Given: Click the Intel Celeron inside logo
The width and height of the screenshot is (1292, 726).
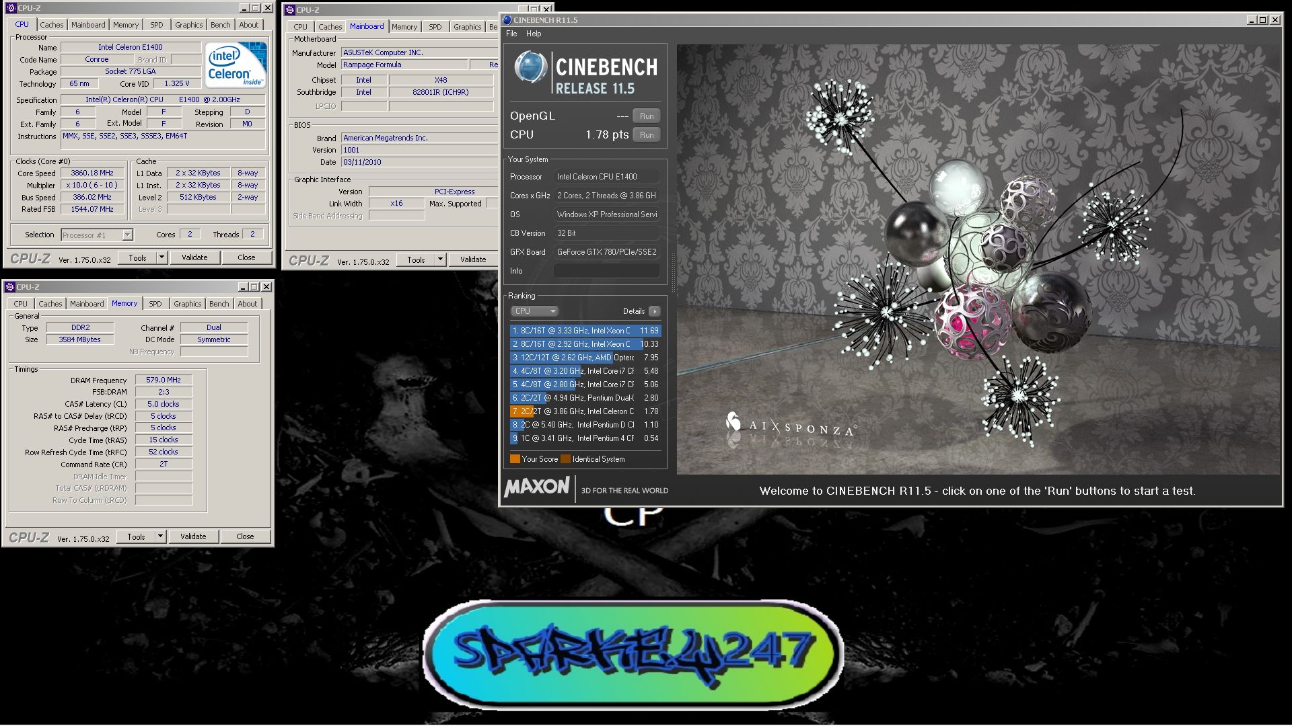Looking at the screenshot, I should coord(236,65).
